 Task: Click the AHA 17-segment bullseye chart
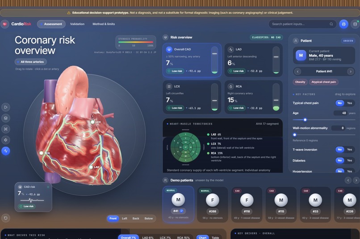[x=185, y=147]
